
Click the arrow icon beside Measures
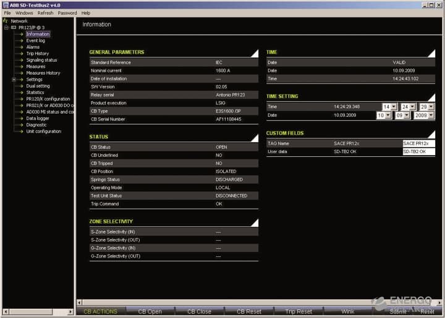click(x=20, y=67)
